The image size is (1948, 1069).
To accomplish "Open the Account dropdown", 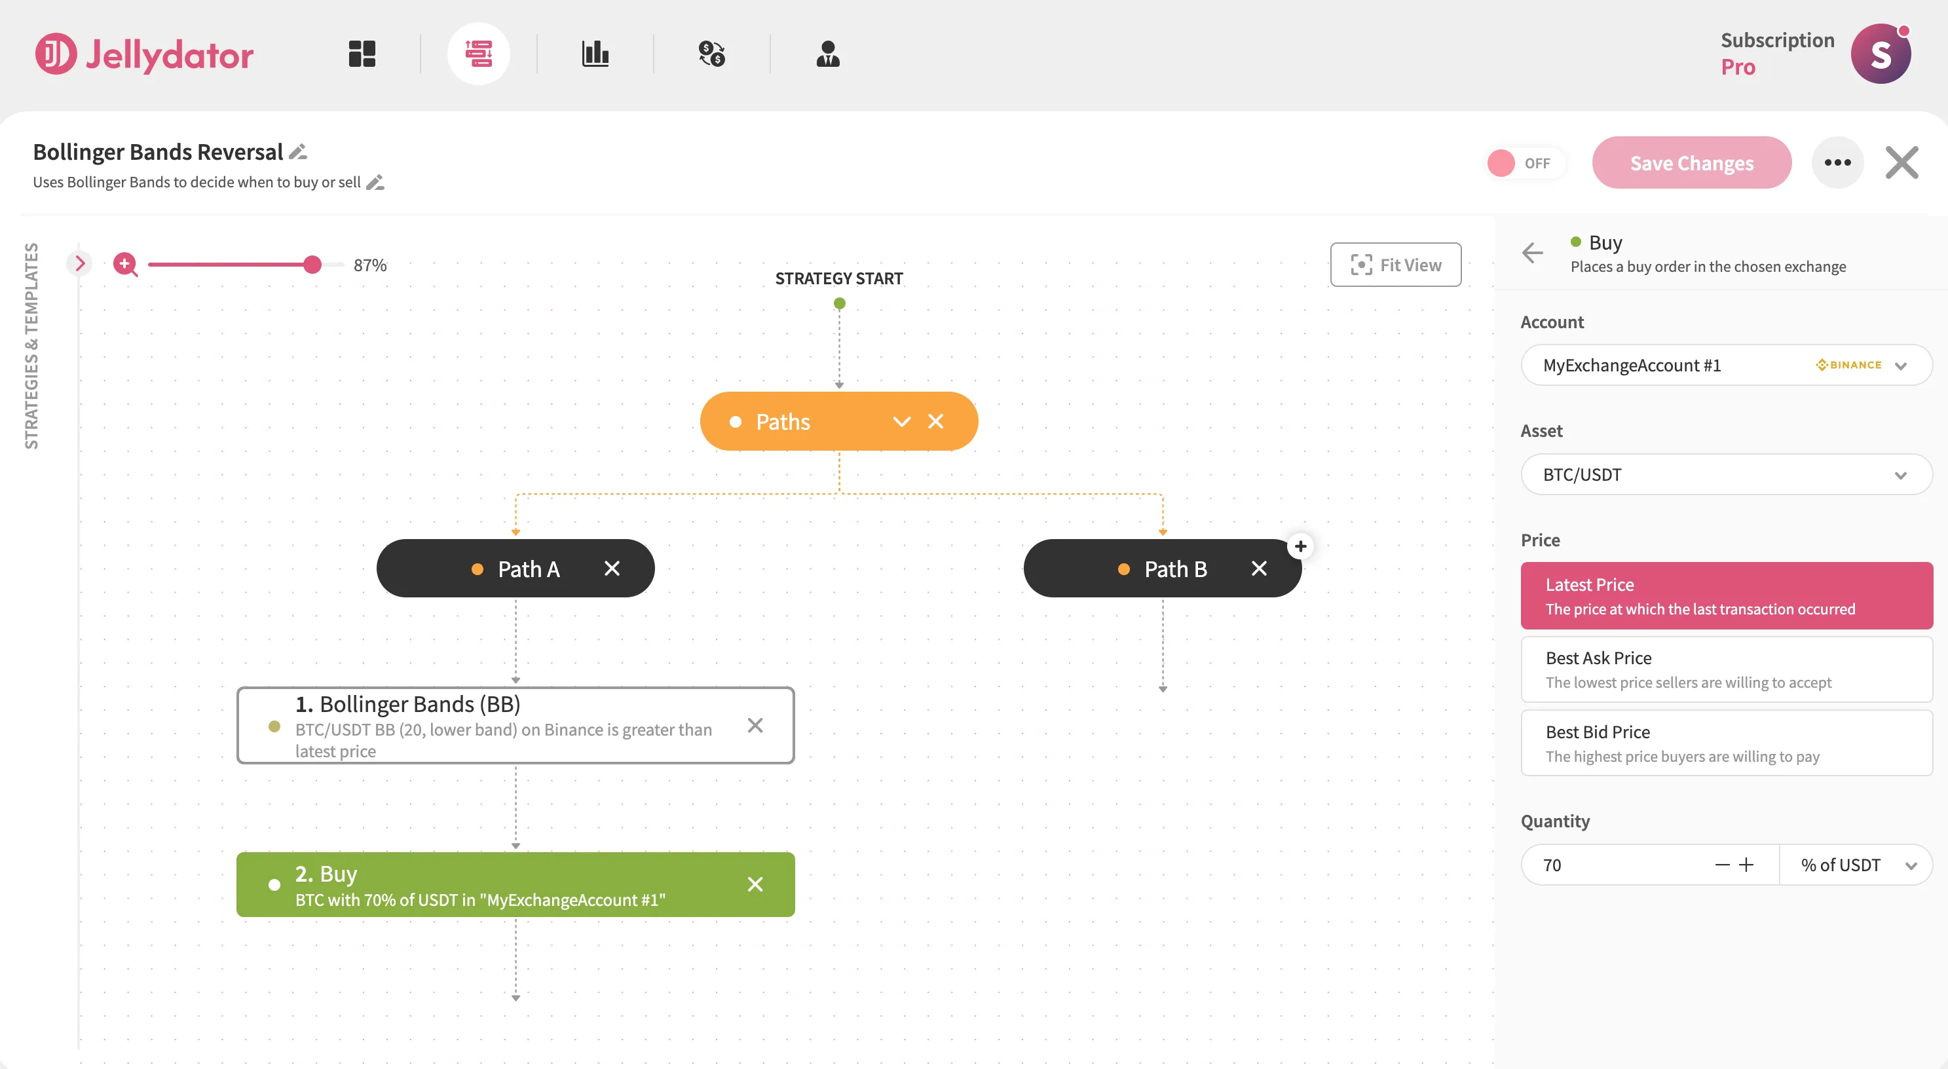I will [x=1727, y=365].
